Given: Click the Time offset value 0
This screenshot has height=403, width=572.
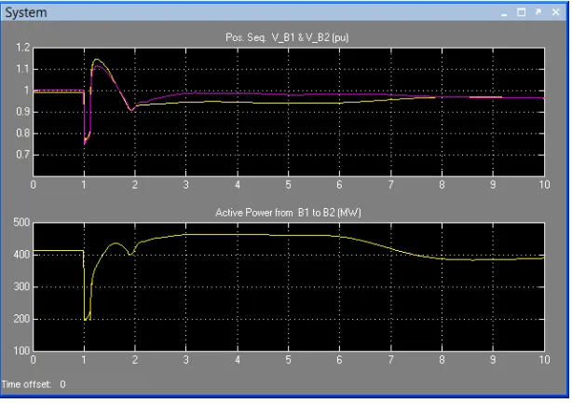Looking at the screenshot, I should [62, 384].
